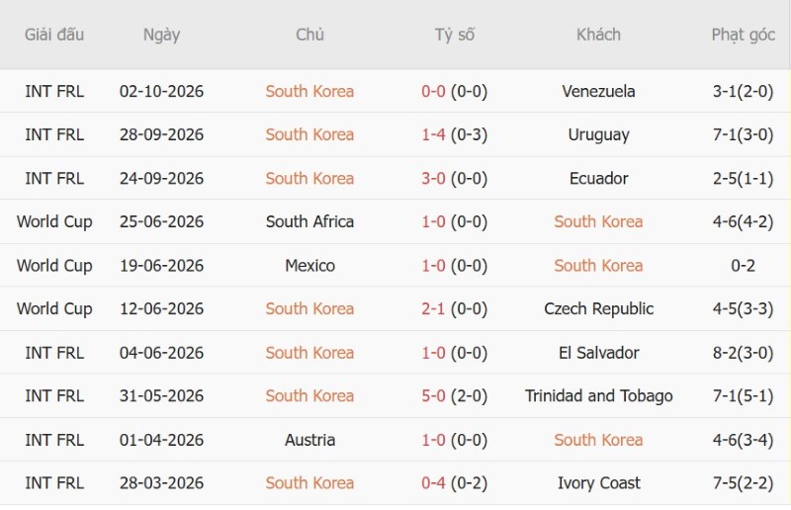The height and width of the screenshot is (510, 791).
Task: Open the 5-0 score versus Trinidad and Tobago
Action: click(433, 396)
